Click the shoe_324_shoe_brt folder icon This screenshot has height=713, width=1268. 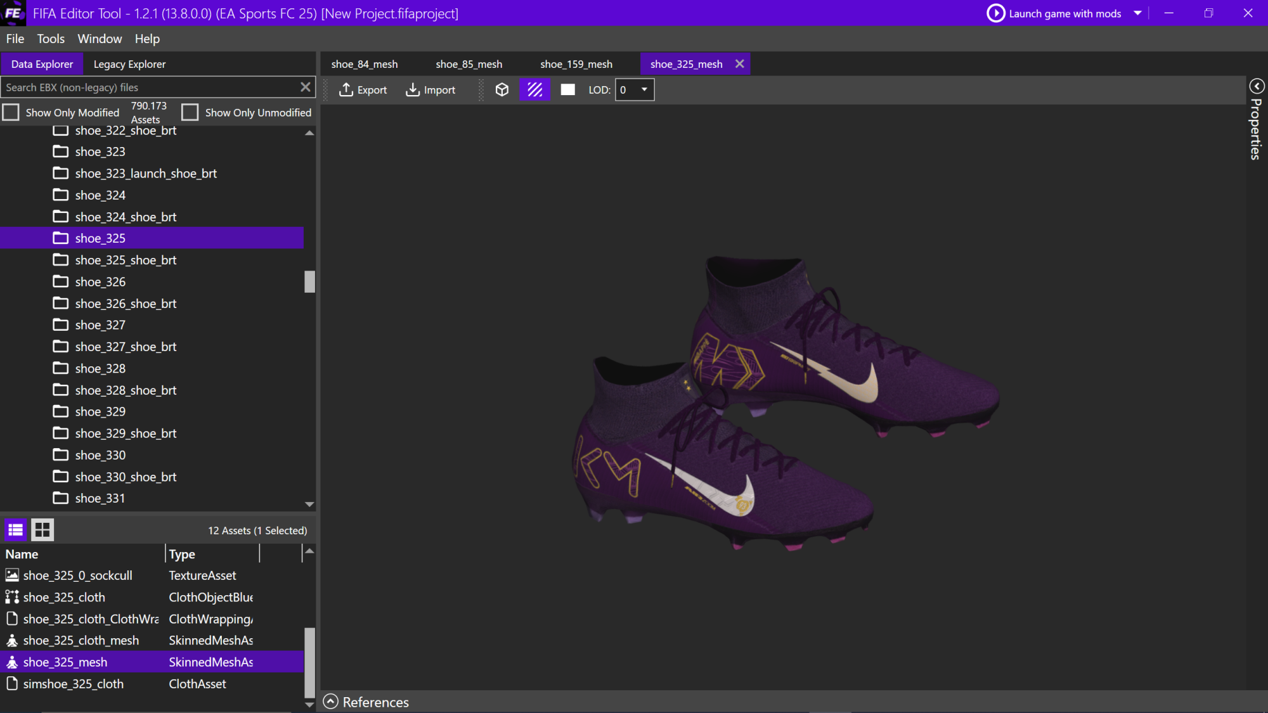tap(61, 217)
